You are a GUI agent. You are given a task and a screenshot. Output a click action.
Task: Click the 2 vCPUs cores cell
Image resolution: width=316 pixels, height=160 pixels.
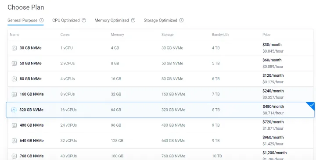pyautogui.click(x=68, y=64)
